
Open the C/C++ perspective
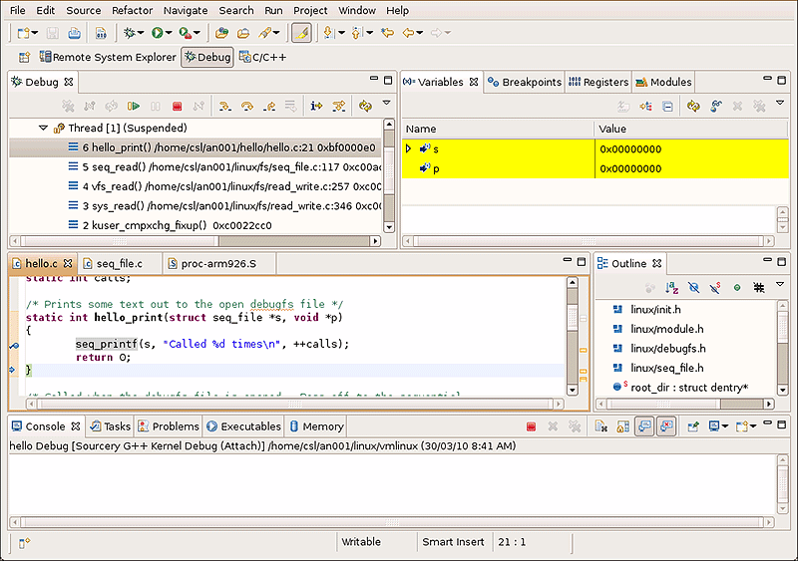[262, 58]
